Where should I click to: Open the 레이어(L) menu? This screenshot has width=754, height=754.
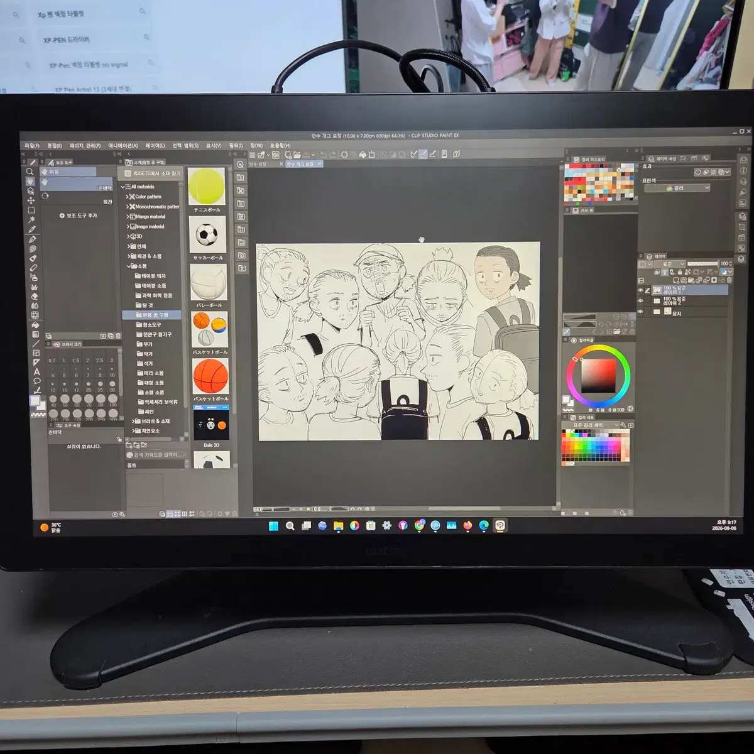[155, 146]
